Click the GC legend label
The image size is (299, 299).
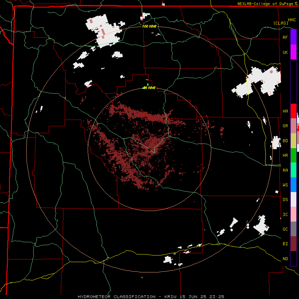pos(285,229)
